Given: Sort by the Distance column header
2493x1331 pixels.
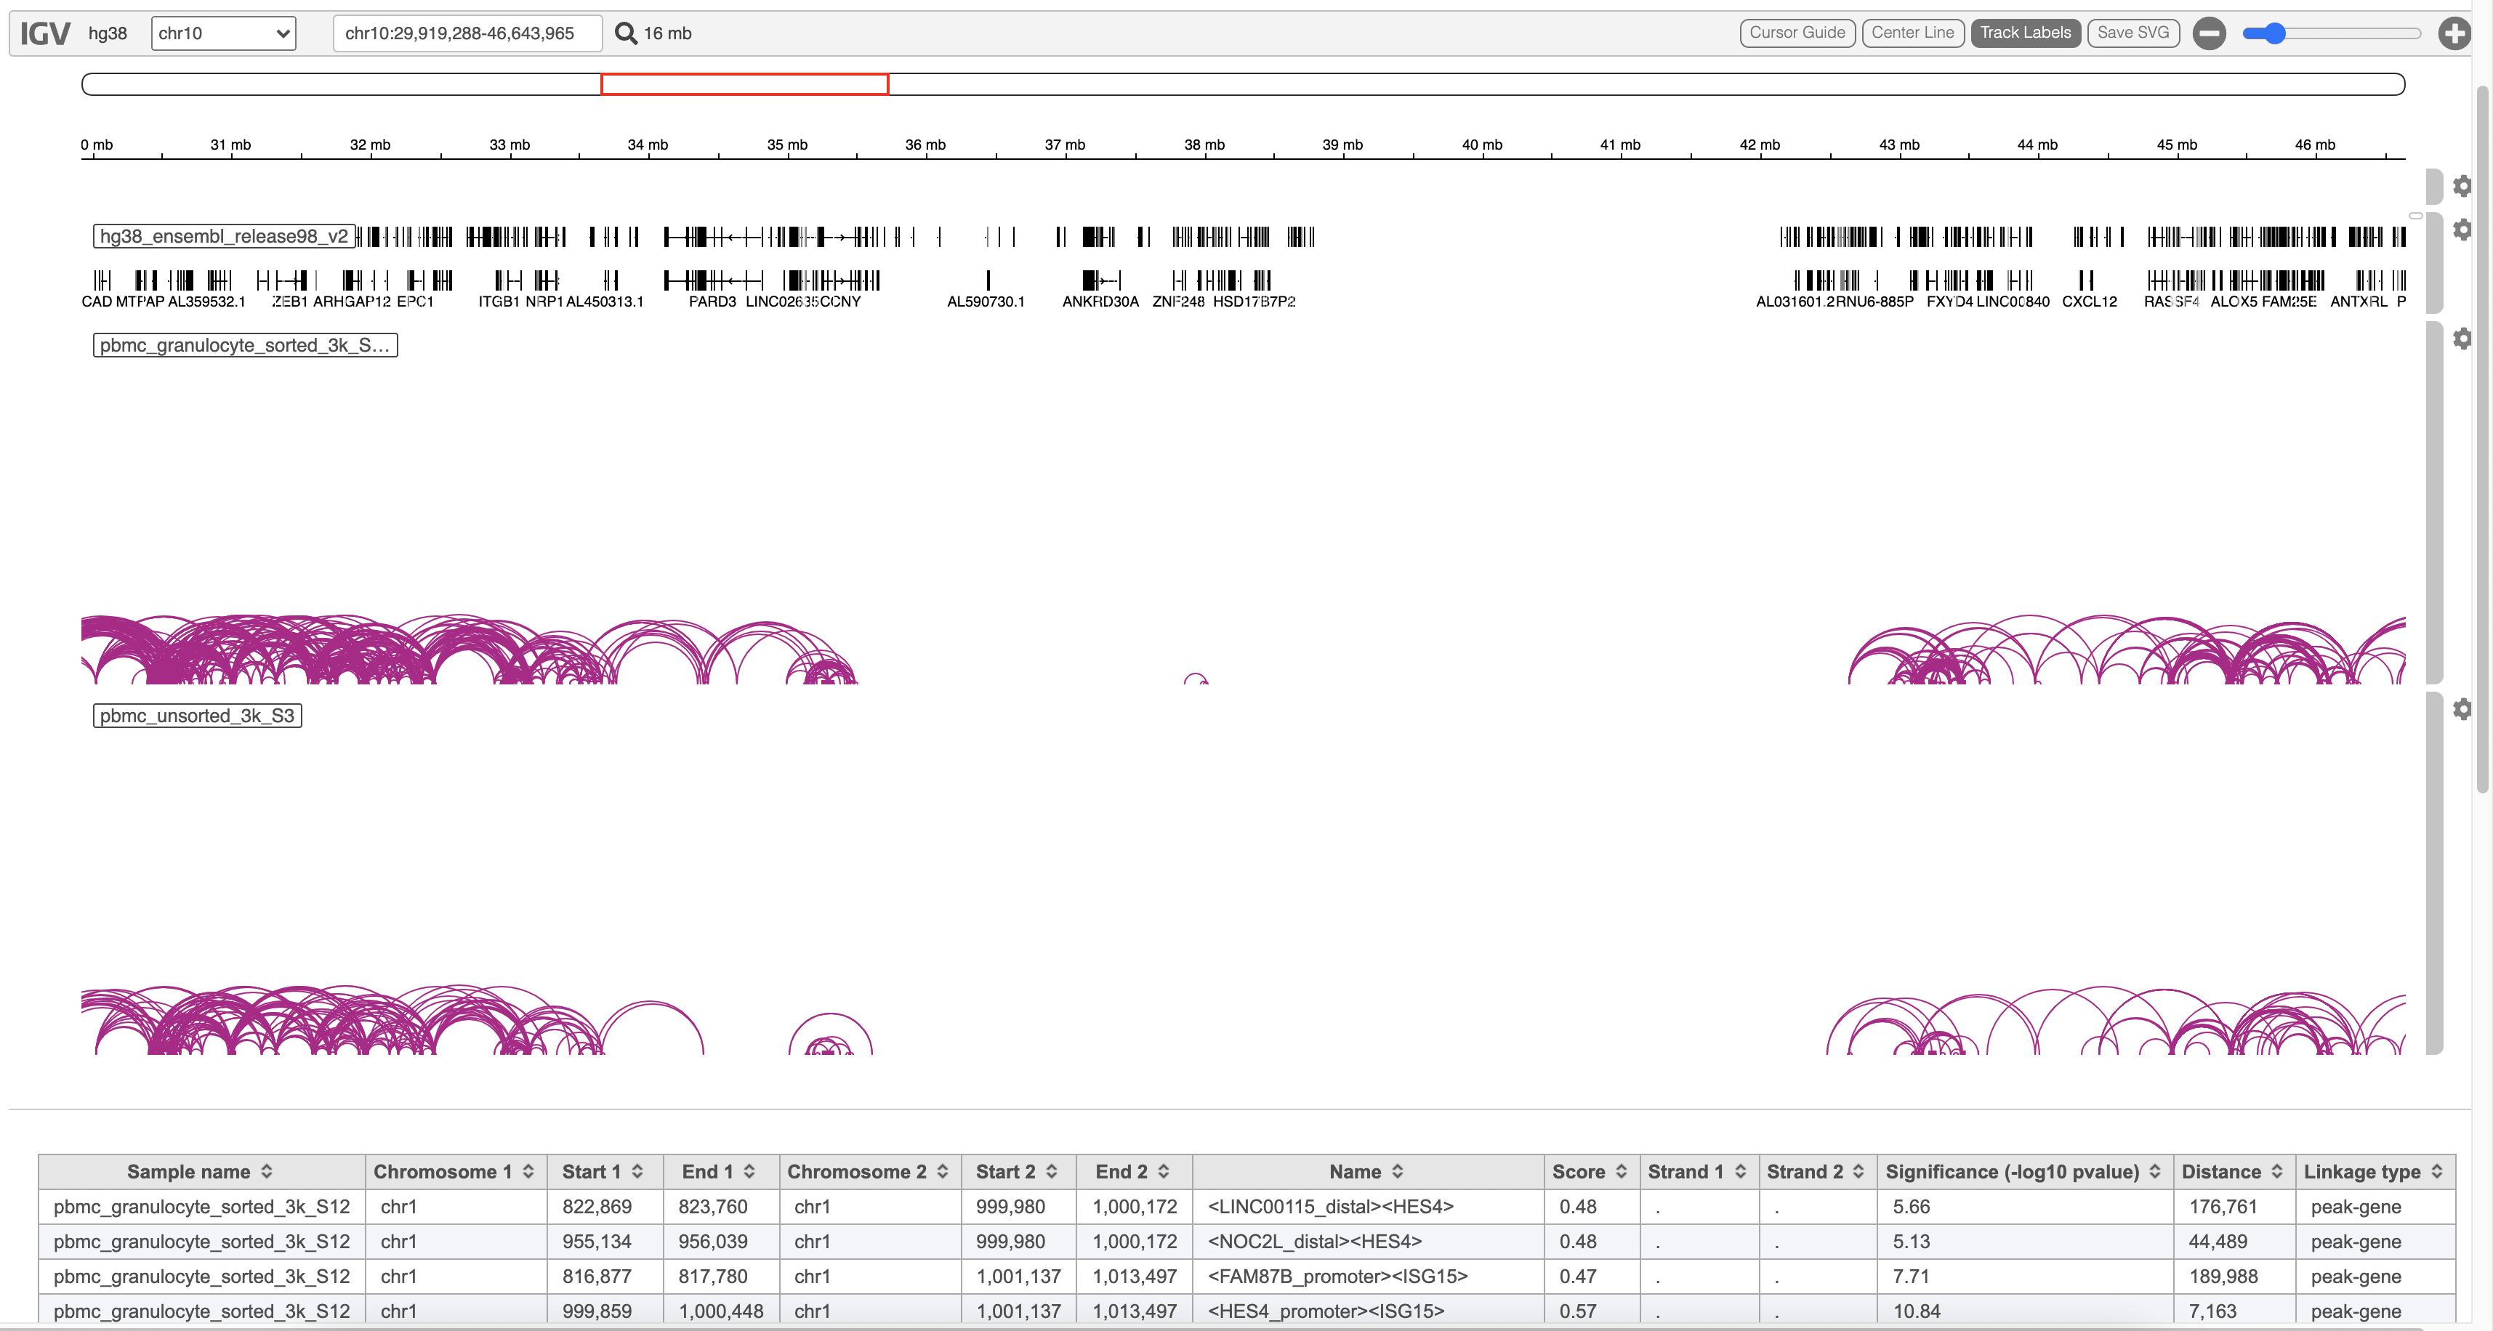Looking at the screenshot, I should (2231, 1171).
